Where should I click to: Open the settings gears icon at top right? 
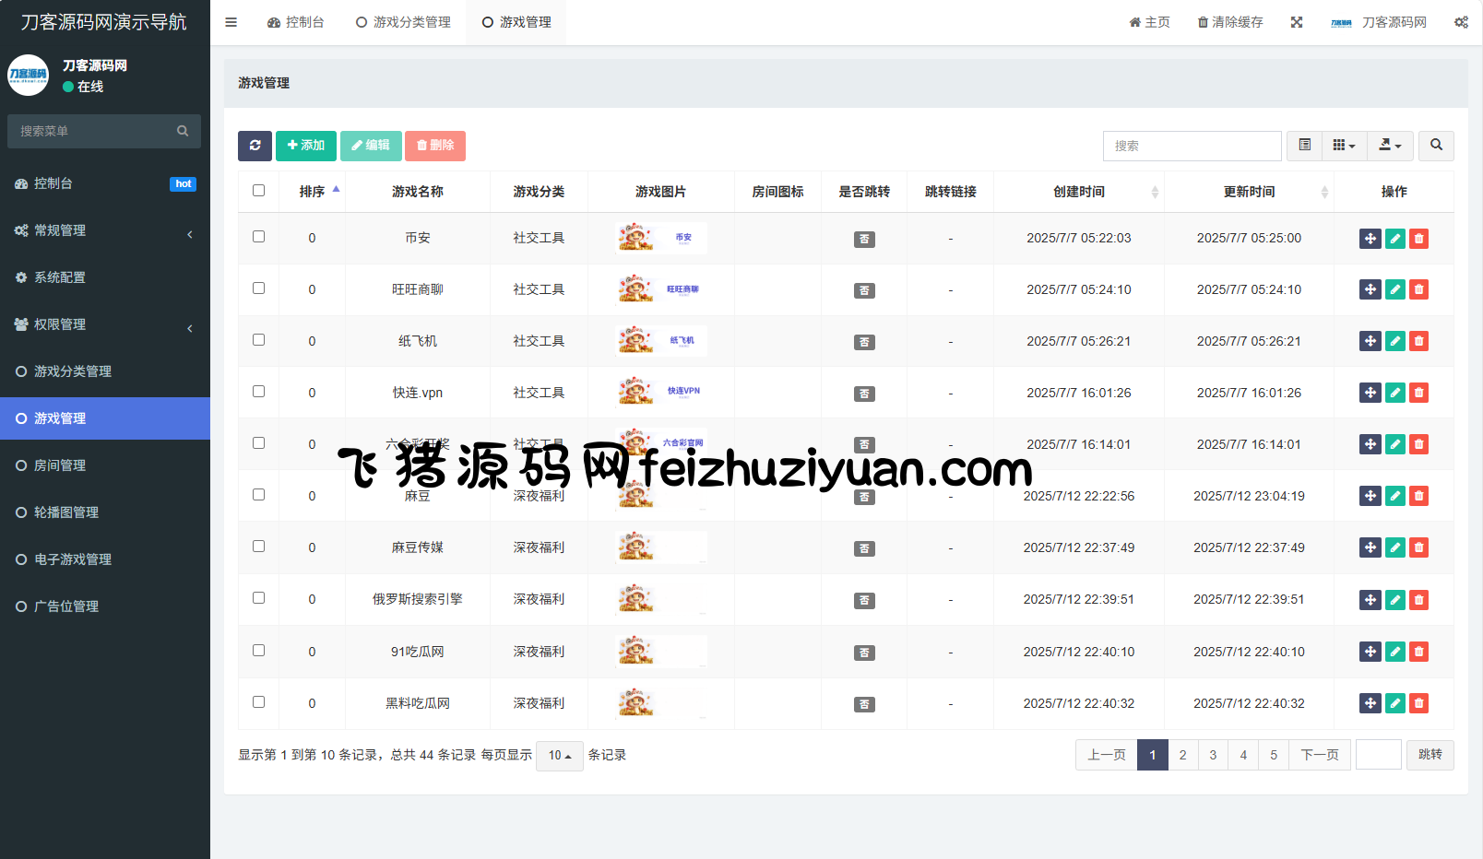(1461, 22)
